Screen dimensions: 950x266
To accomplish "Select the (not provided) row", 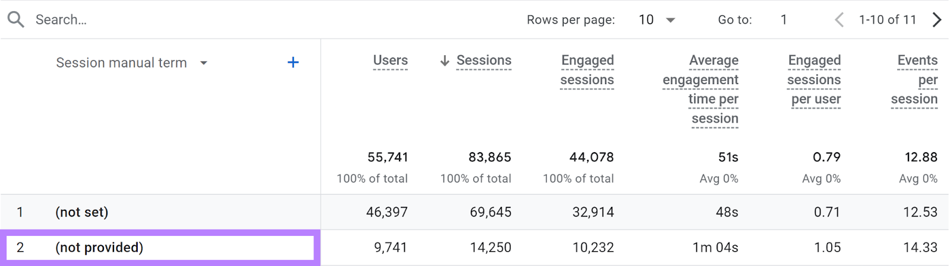I will 99,248.
